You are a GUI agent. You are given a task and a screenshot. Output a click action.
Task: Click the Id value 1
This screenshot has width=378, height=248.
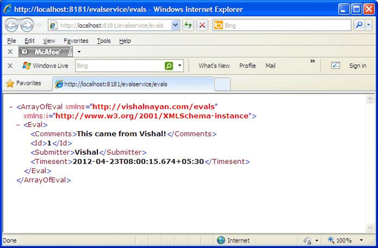point(49,143)
